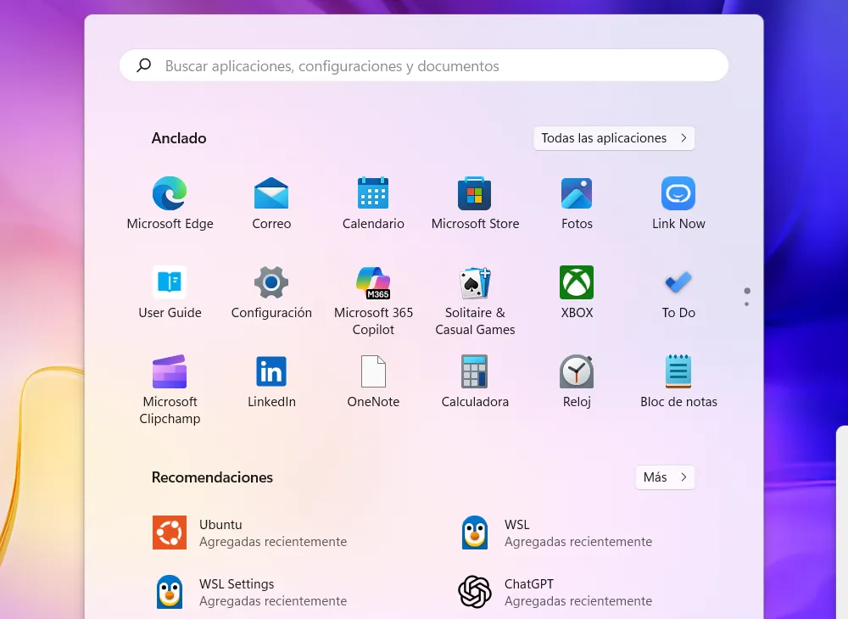Show Todas las aplicaciones list
This screenshot has width=848, height=619.
[614, 138]
